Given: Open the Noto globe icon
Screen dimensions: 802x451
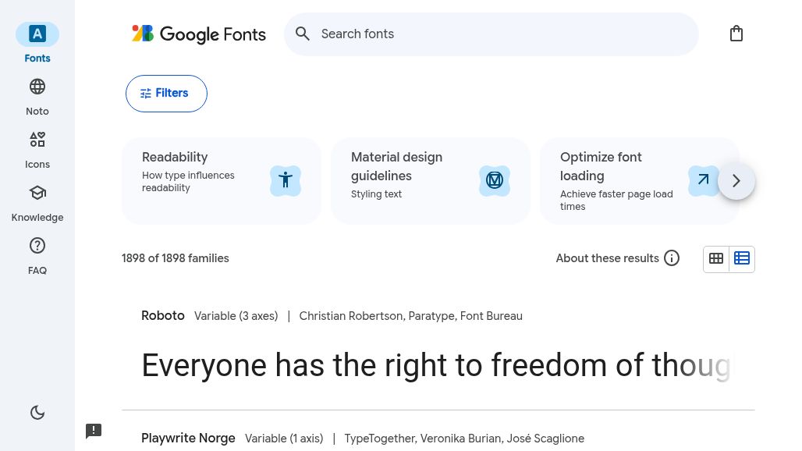Looking at the screenshot, I should tap(37, 87).
